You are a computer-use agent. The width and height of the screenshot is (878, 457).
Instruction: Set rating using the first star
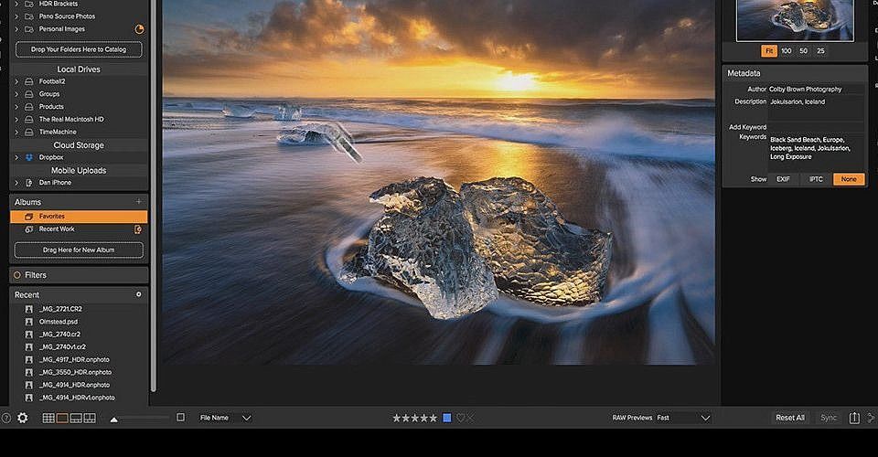396,418
